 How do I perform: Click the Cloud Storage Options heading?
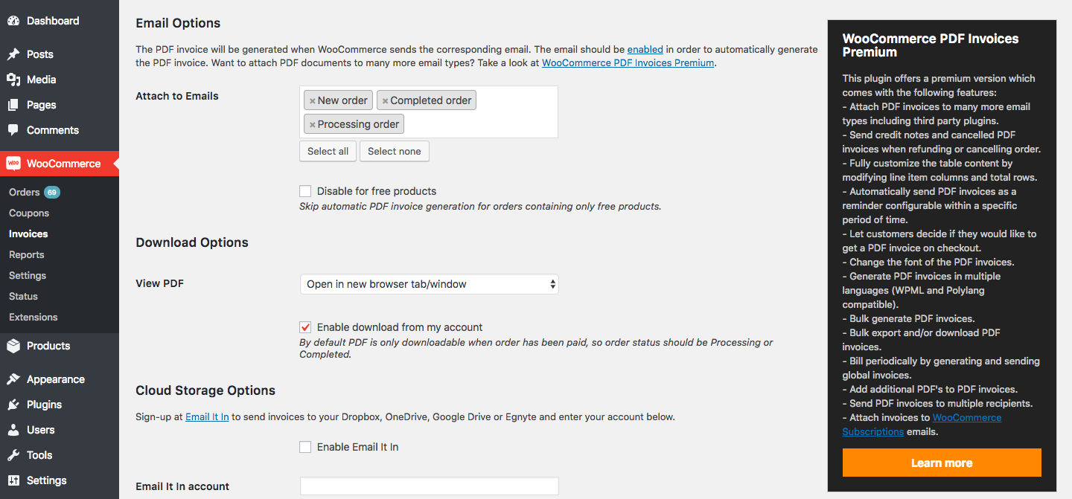click(205, 390)
